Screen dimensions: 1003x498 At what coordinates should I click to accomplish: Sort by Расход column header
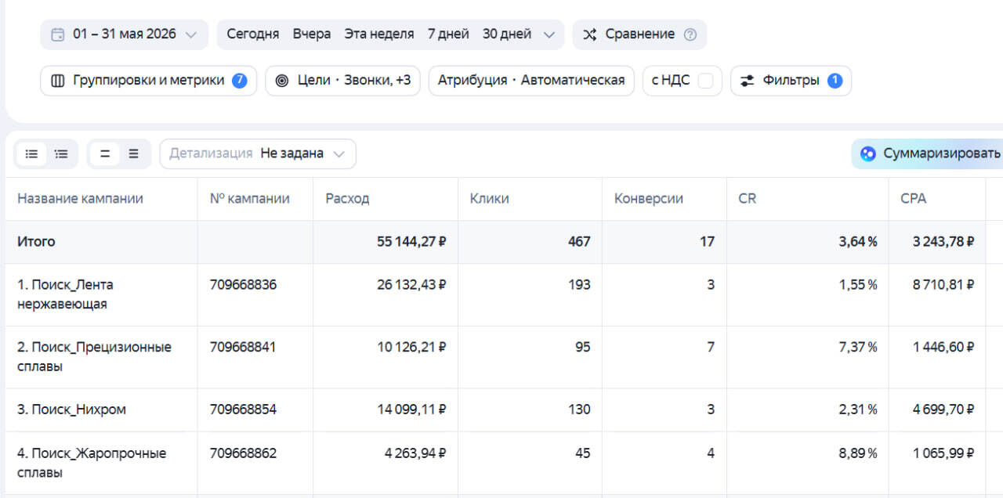(x=347, y=199)
